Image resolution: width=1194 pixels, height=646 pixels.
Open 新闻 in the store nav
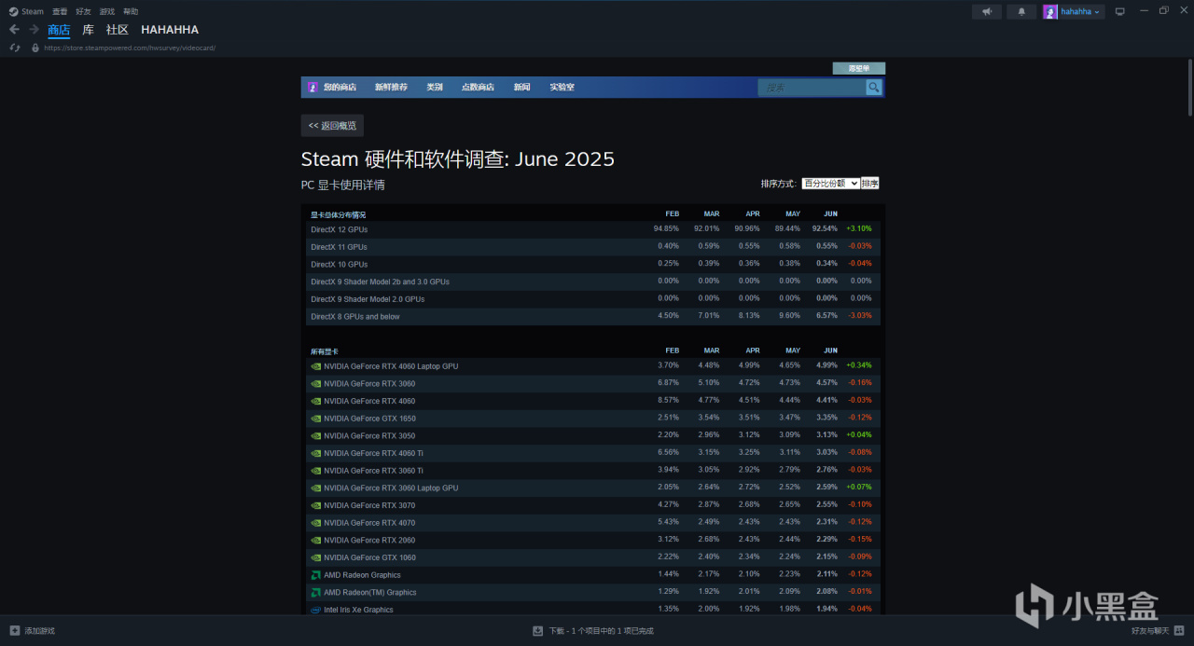tap(521, 87)
